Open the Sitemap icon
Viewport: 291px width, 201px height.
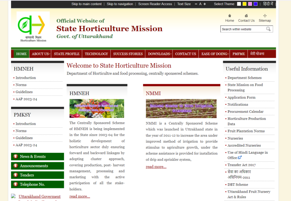[265, 16]
